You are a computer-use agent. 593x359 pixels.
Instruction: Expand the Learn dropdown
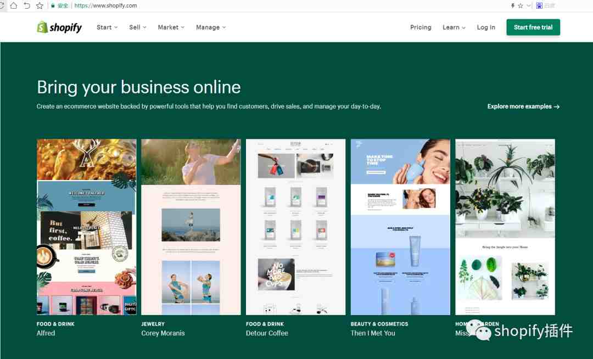(x=454, y=27)
